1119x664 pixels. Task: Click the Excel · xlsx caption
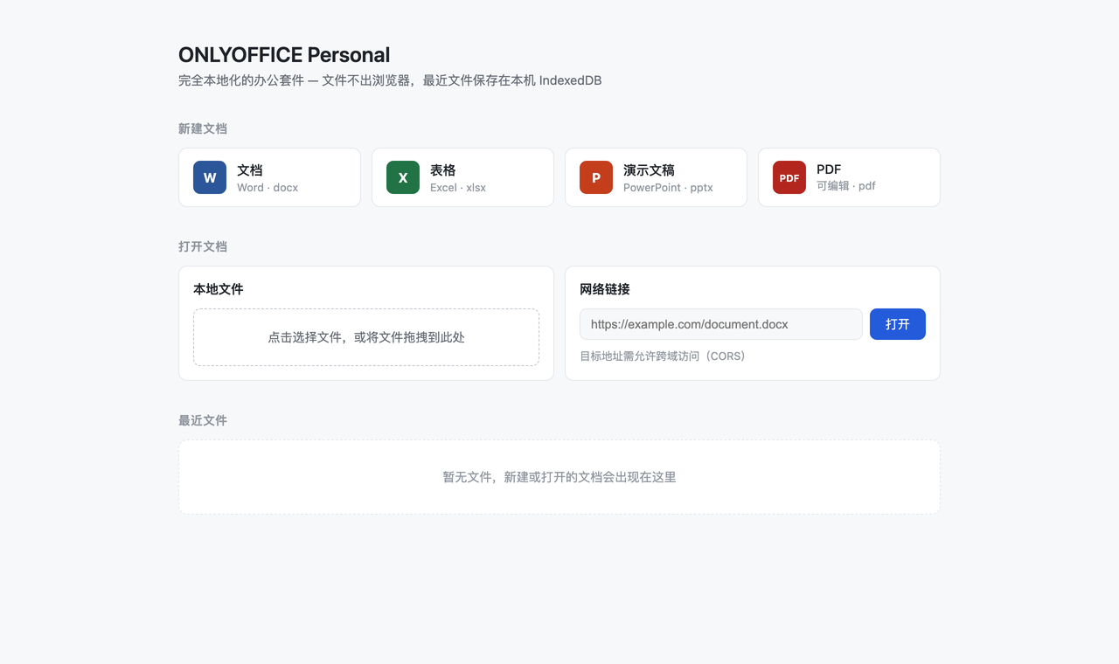(458, 188)
